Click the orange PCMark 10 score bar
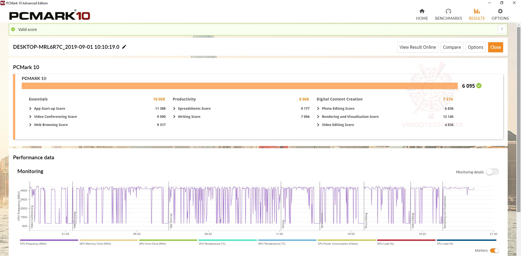 coord(240,86)
